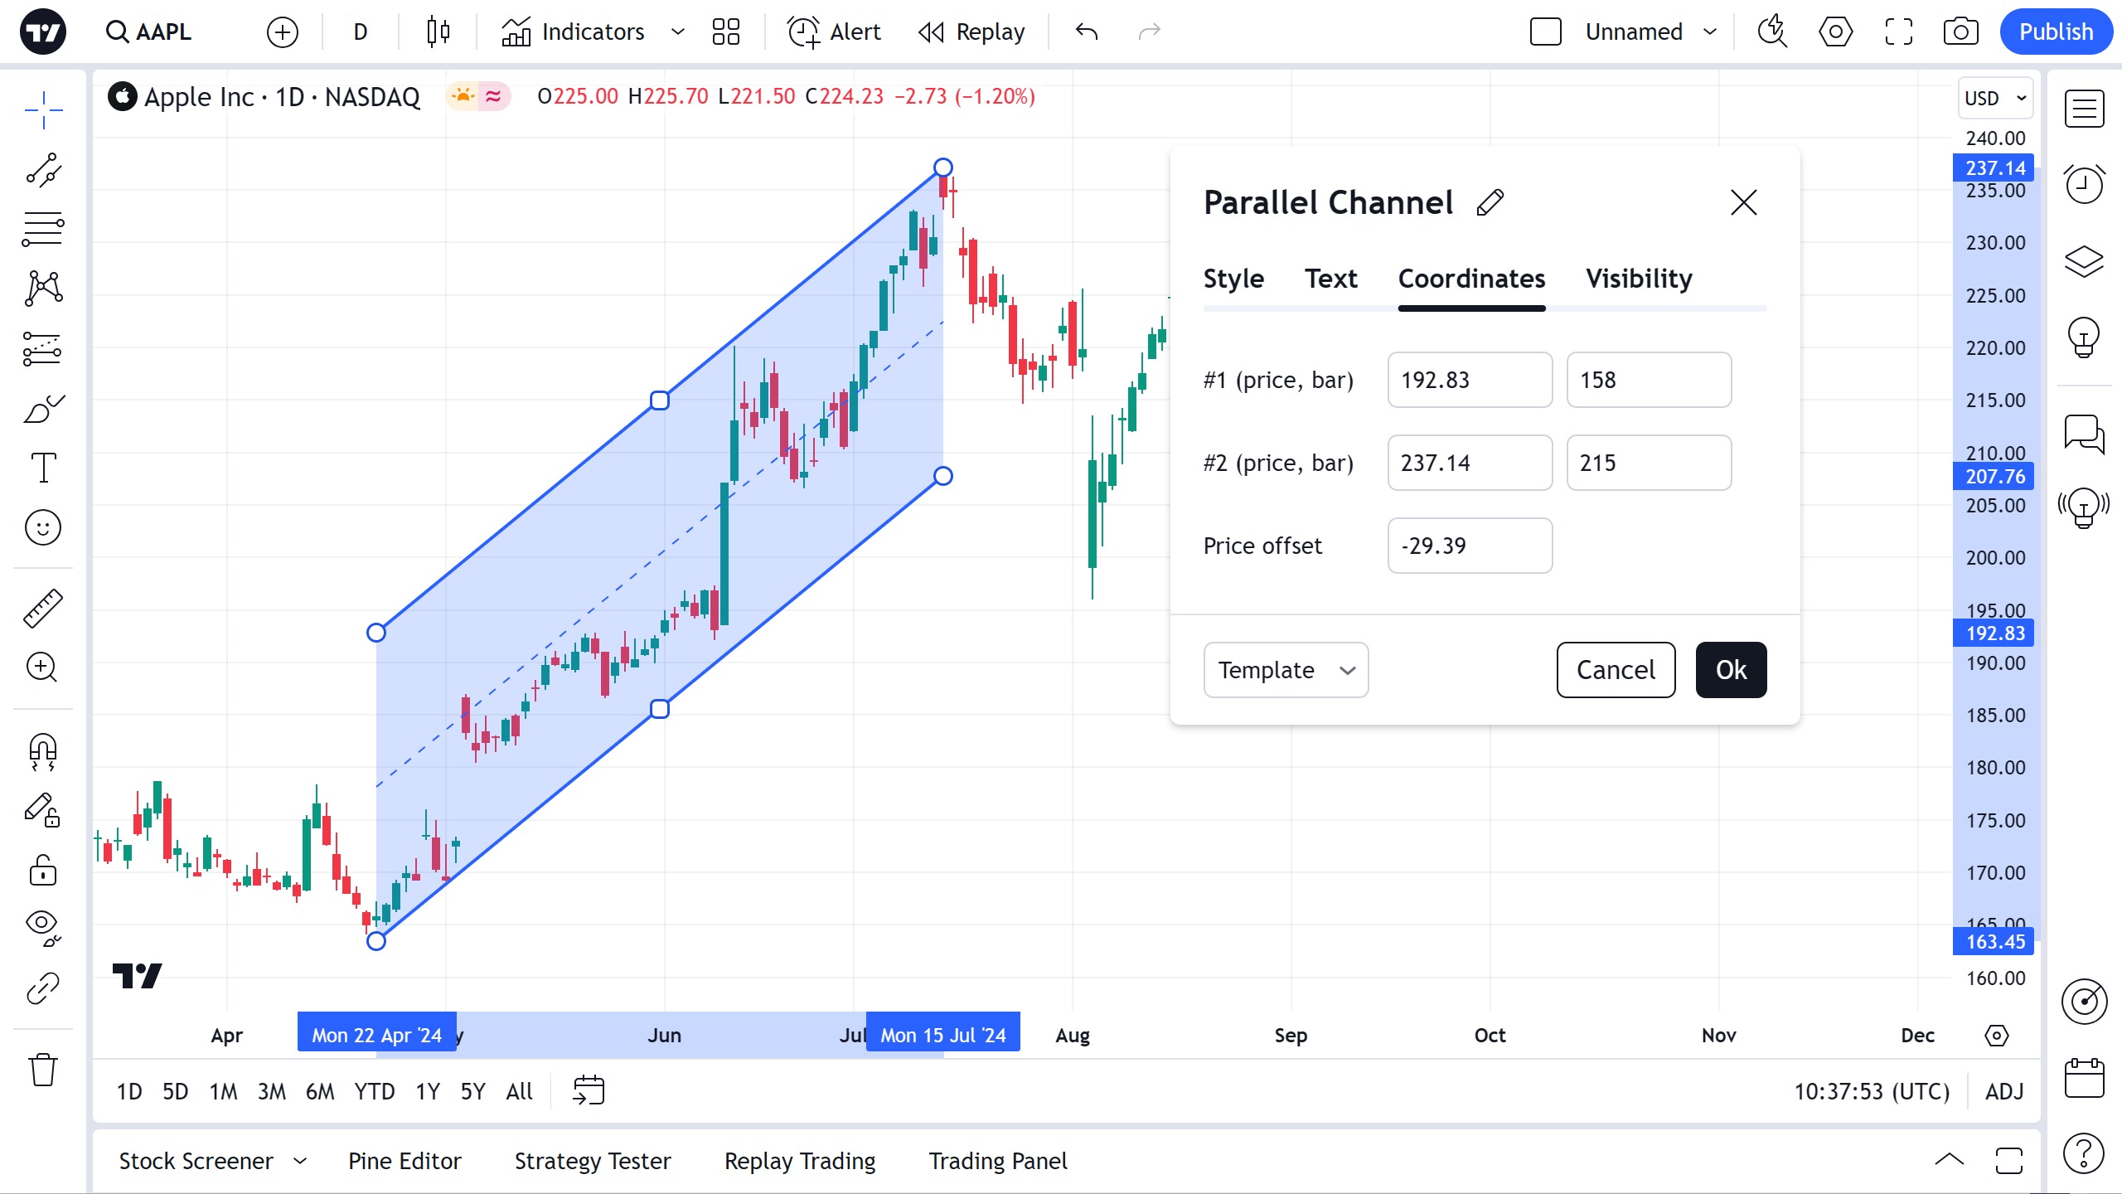The width and height of the screenshot is (2122, 1194).
Task: Select the Measure ruler tool
Action: [43, 609]
